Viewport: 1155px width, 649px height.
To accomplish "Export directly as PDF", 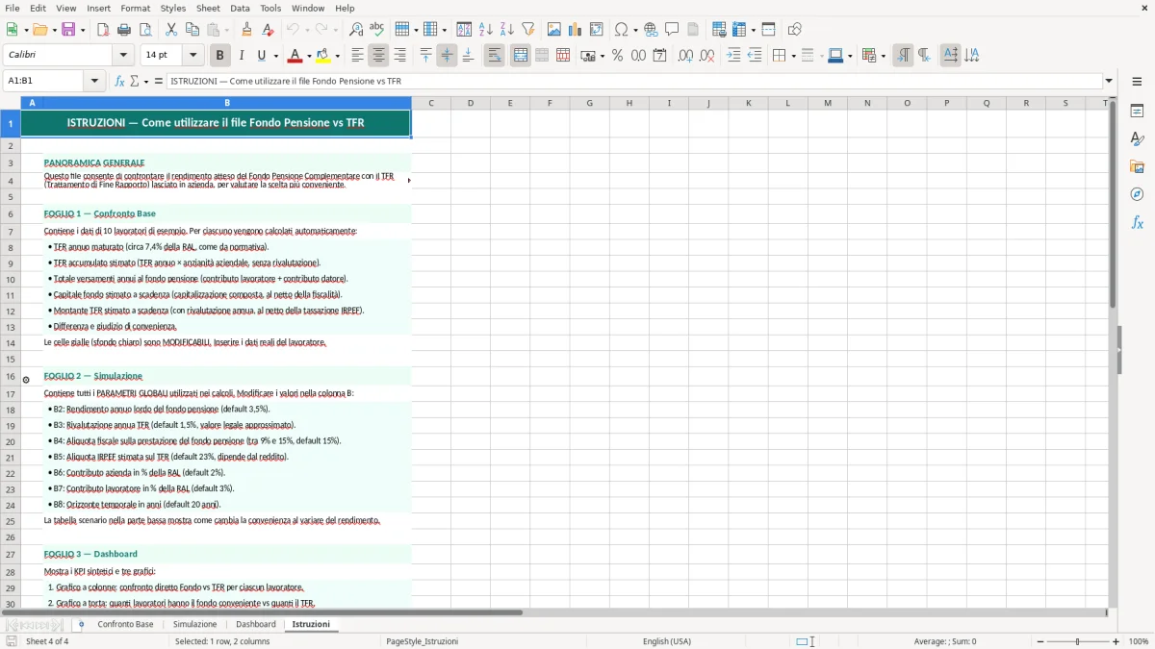I will [x=103, y=30].
